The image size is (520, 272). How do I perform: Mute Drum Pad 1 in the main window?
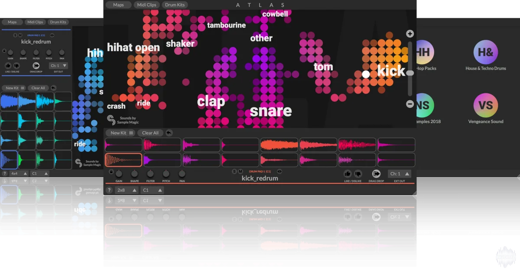[240, 172]
